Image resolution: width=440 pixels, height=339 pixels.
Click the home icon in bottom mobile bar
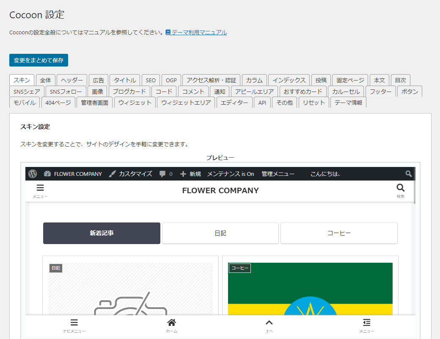coord(171,323)
